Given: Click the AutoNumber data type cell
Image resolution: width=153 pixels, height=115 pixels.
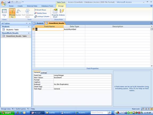Looking at the screenshot, I should [x=74, y=29].
